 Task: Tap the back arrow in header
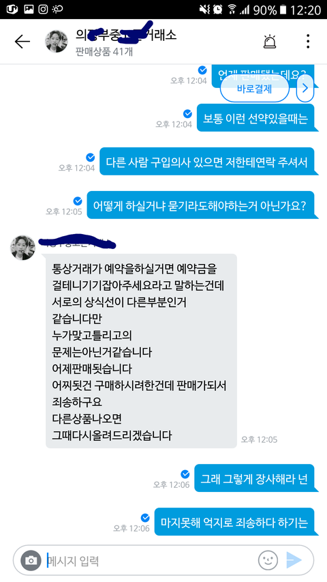(22, 42)
